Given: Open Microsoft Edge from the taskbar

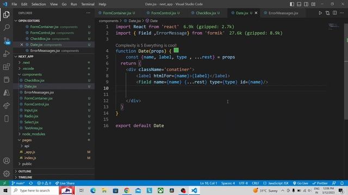Looking at the screenshot, I should coord(93,190).
